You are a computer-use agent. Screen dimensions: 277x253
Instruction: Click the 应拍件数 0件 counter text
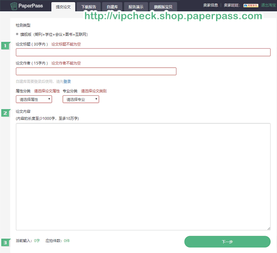(58, 241)
